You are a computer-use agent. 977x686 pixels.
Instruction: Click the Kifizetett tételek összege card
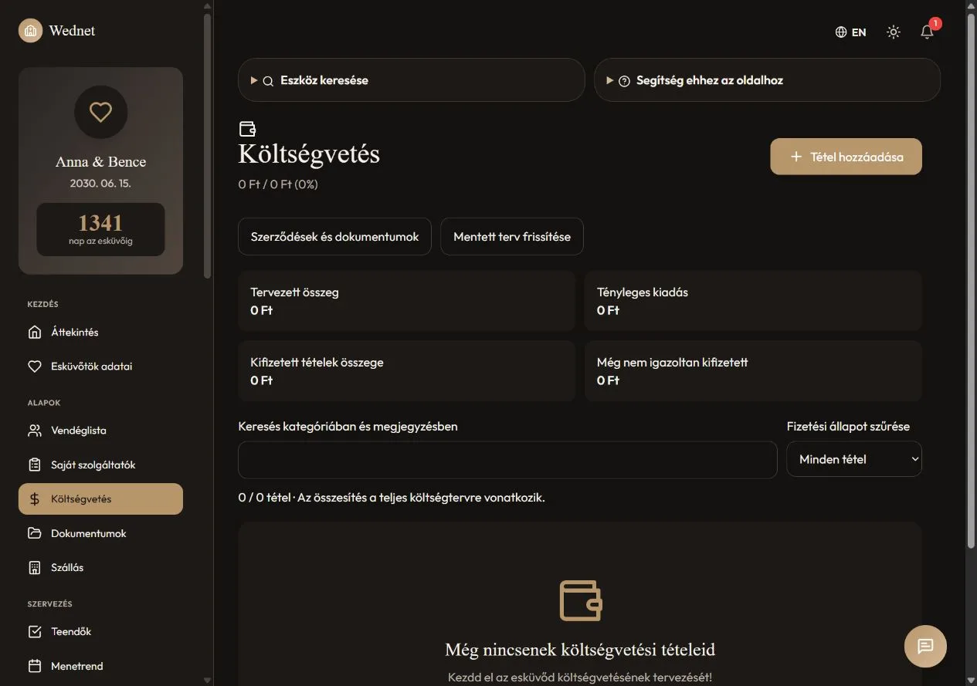point(406,371)
